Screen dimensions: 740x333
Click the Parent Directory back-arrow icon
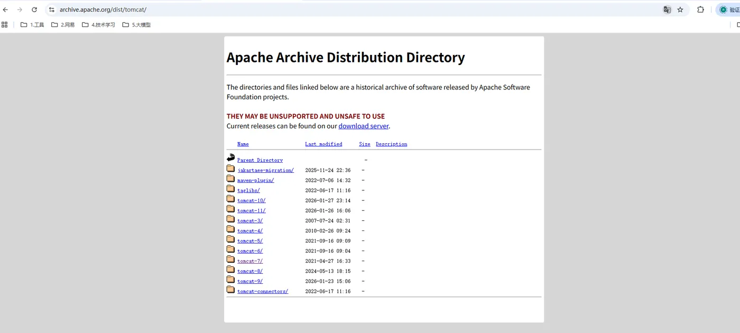(x=230, y=158)
